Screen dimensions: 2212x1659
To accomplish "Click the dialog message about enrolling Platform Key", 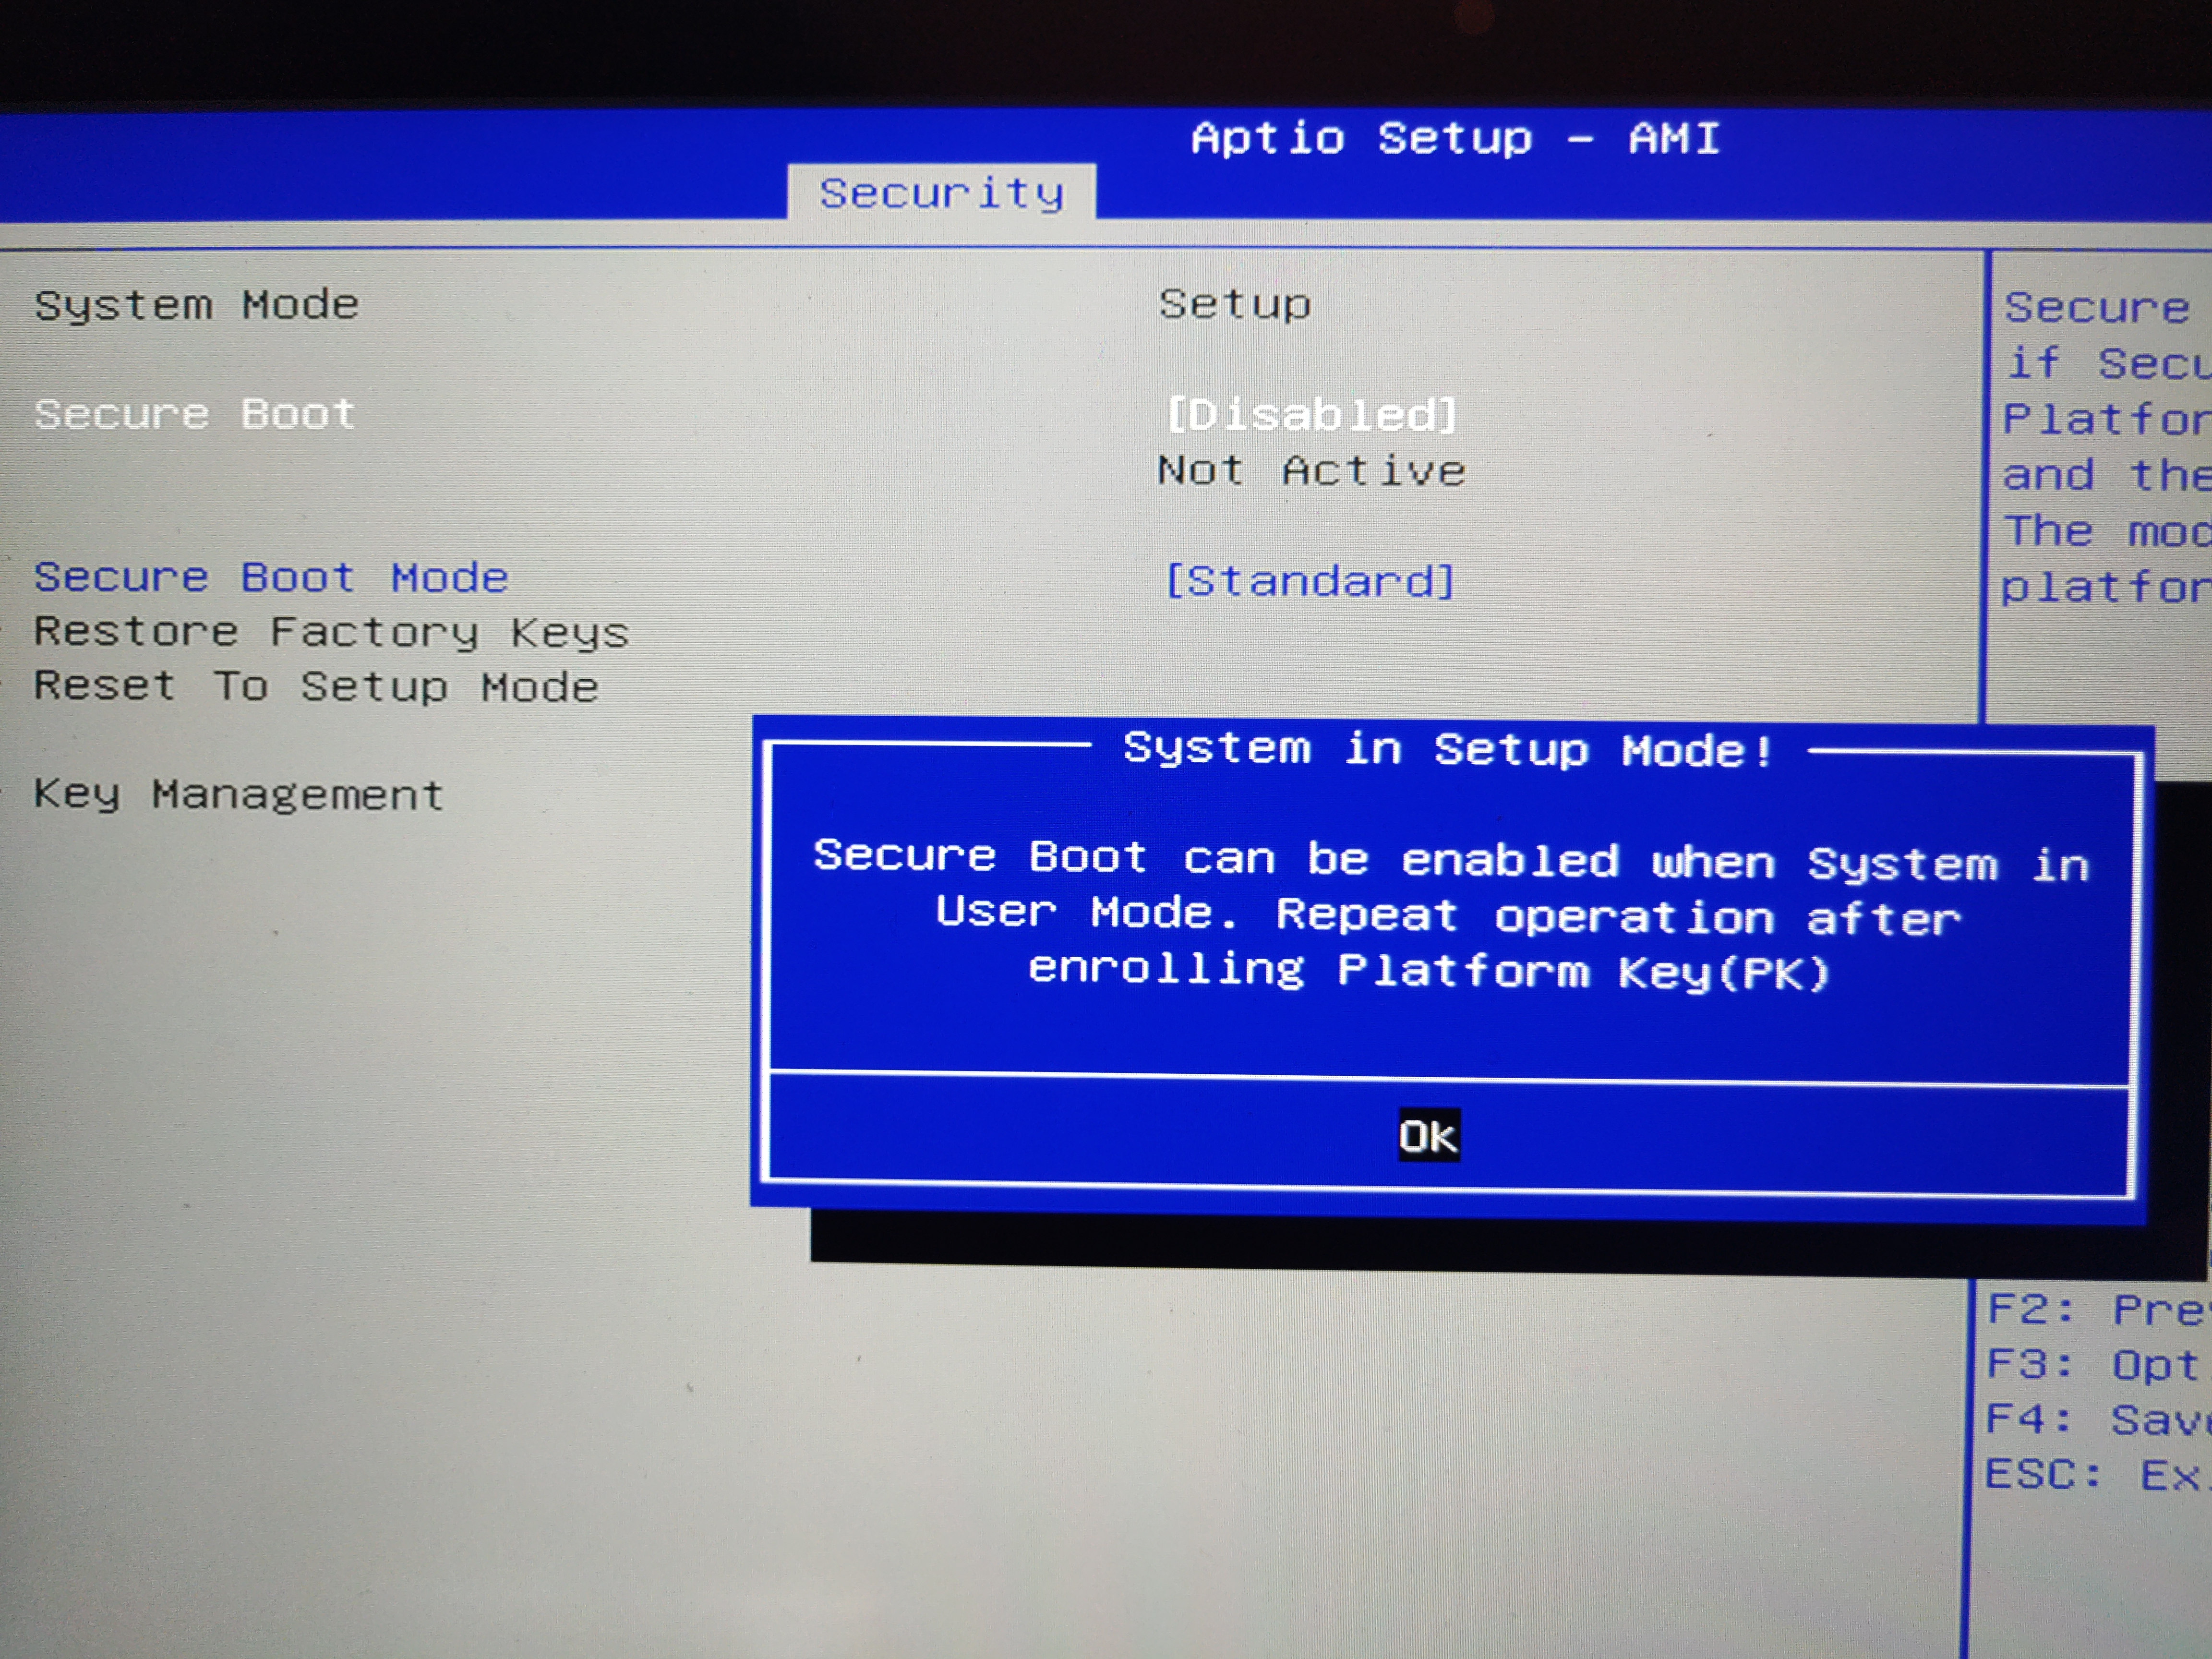I will click(x=1450, y=915).
